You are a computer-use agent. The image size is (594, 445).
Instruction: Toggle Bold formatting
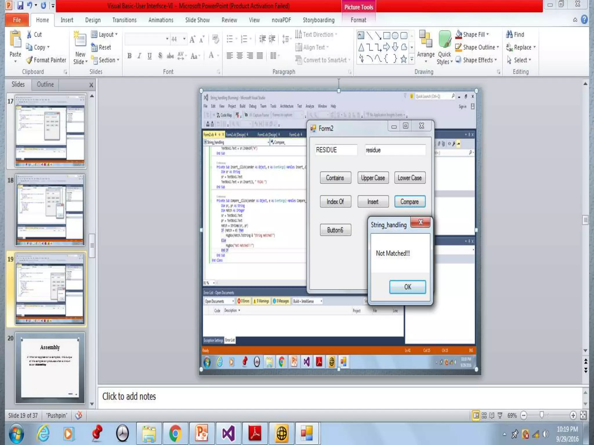tap(129, 56)
